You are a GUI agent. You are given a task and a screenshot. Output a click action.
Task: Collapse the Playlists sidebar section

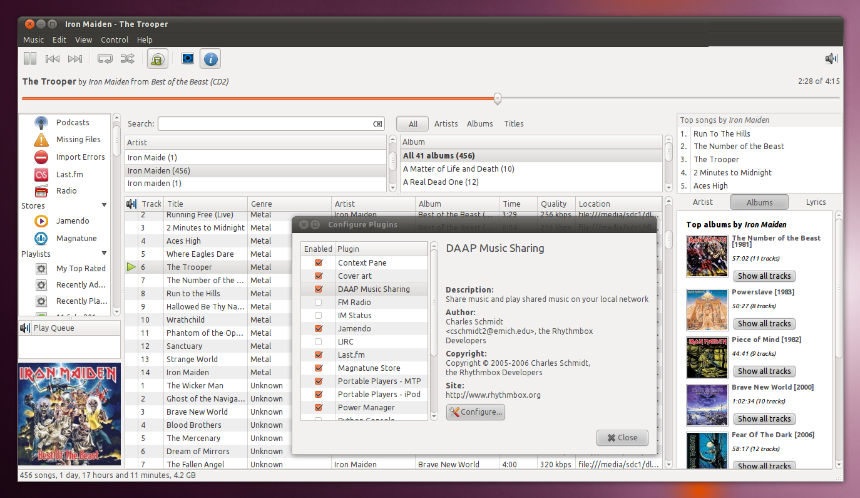pyautogui.click(x=104, y=254)
